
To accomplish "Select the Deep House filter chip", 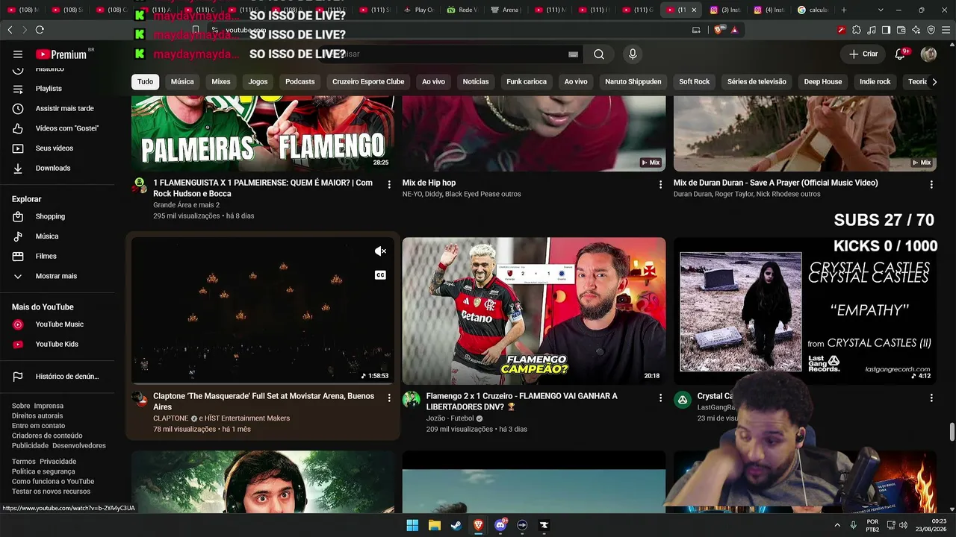I will coord(823,82).
